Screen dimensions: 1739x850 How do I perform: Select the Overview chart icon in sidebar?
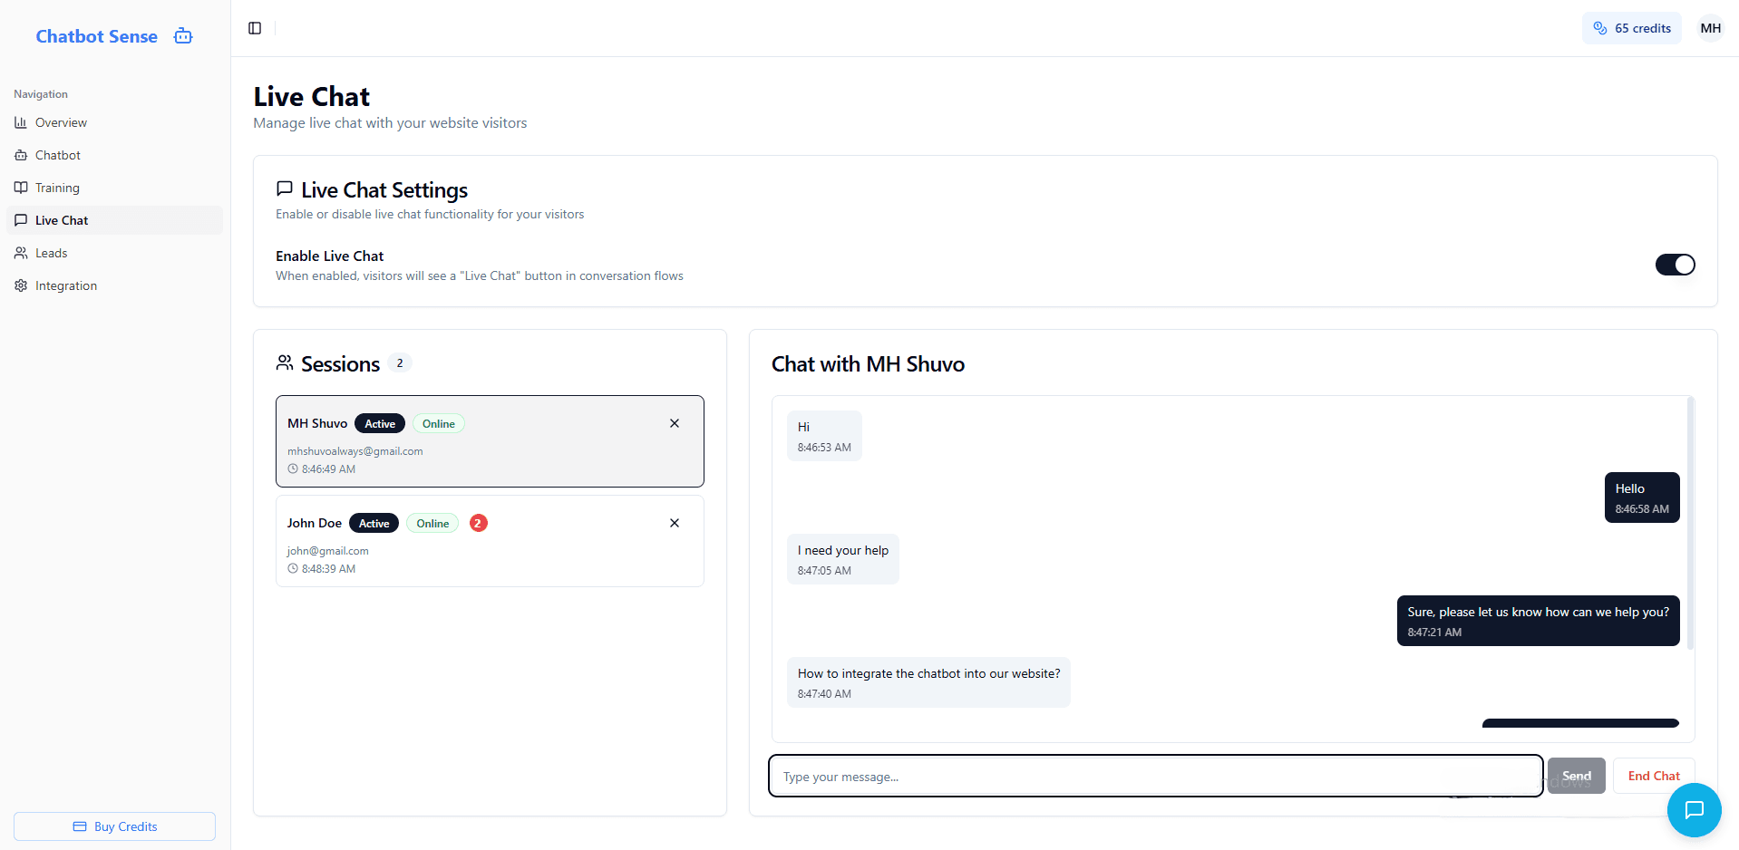click(21, 122)
